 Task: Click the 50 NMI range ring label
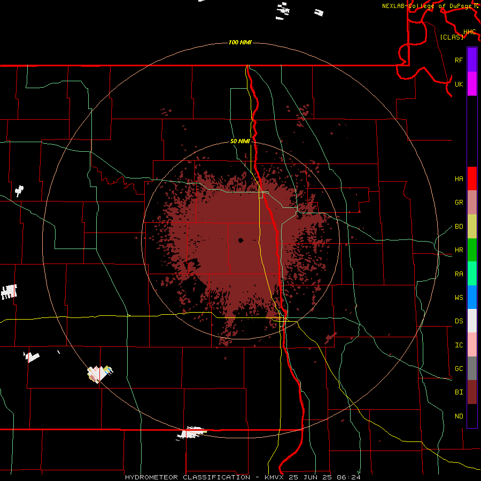[240, 142]
